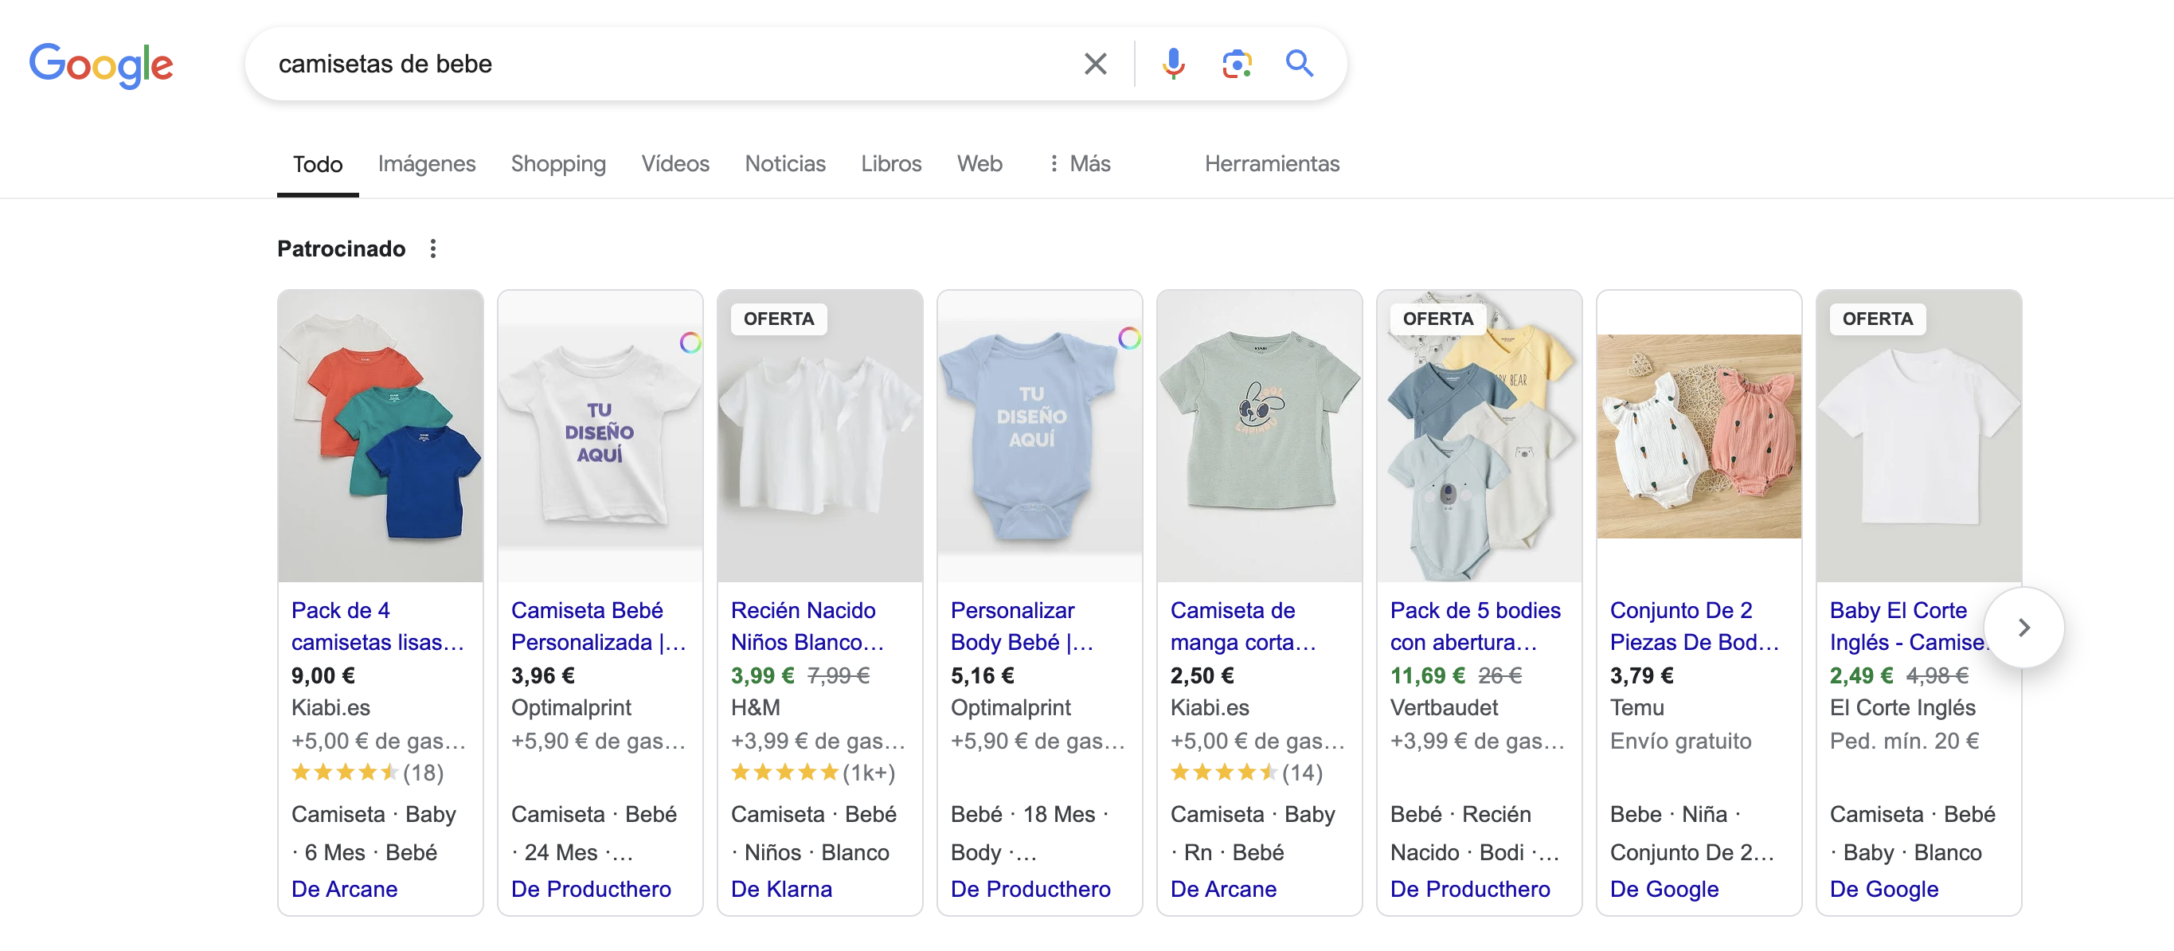Open Kiabi green bunny t-shirt image
The width and height of the screenshot is (2174, 951).
pos(1258,436)
